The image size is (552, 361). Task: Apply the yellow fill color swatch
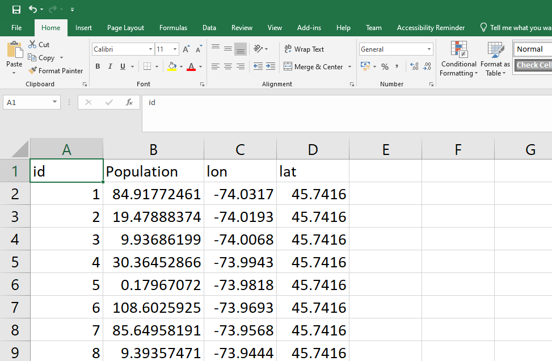tap(172, 67)
